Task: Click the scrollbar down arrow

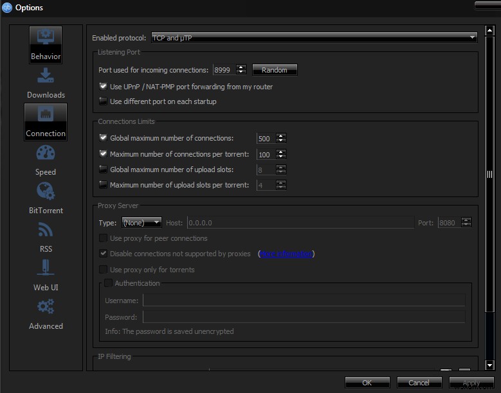Action: [489, 365]
